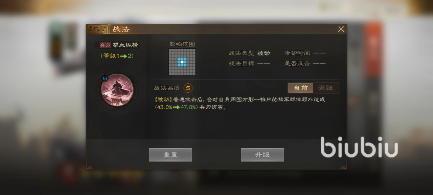Click the 重置 reset button

(x=170, y=155)
